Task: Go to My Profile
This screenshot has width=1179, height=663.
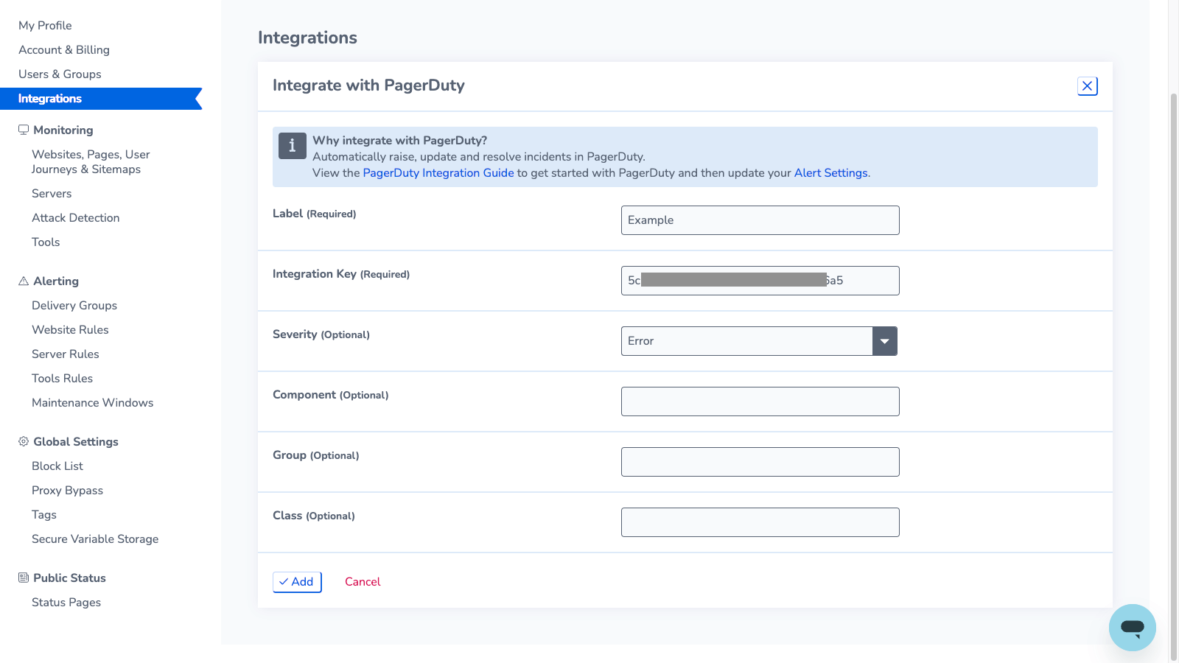Action: tap(45, 26)
